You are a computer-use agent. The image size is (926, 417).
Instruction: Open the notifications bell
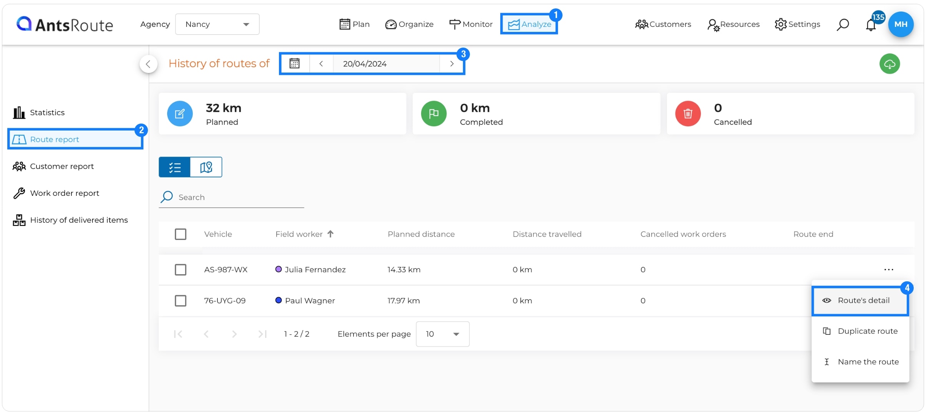[871, 25]
